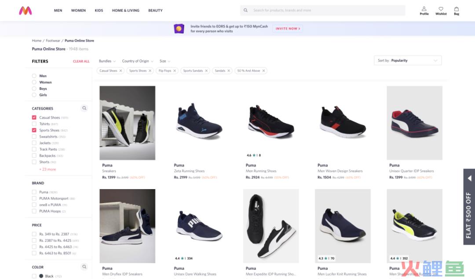The image size is (475, 279).
Task: Check the Sweatshirts category
Action: tap(34, 136)
